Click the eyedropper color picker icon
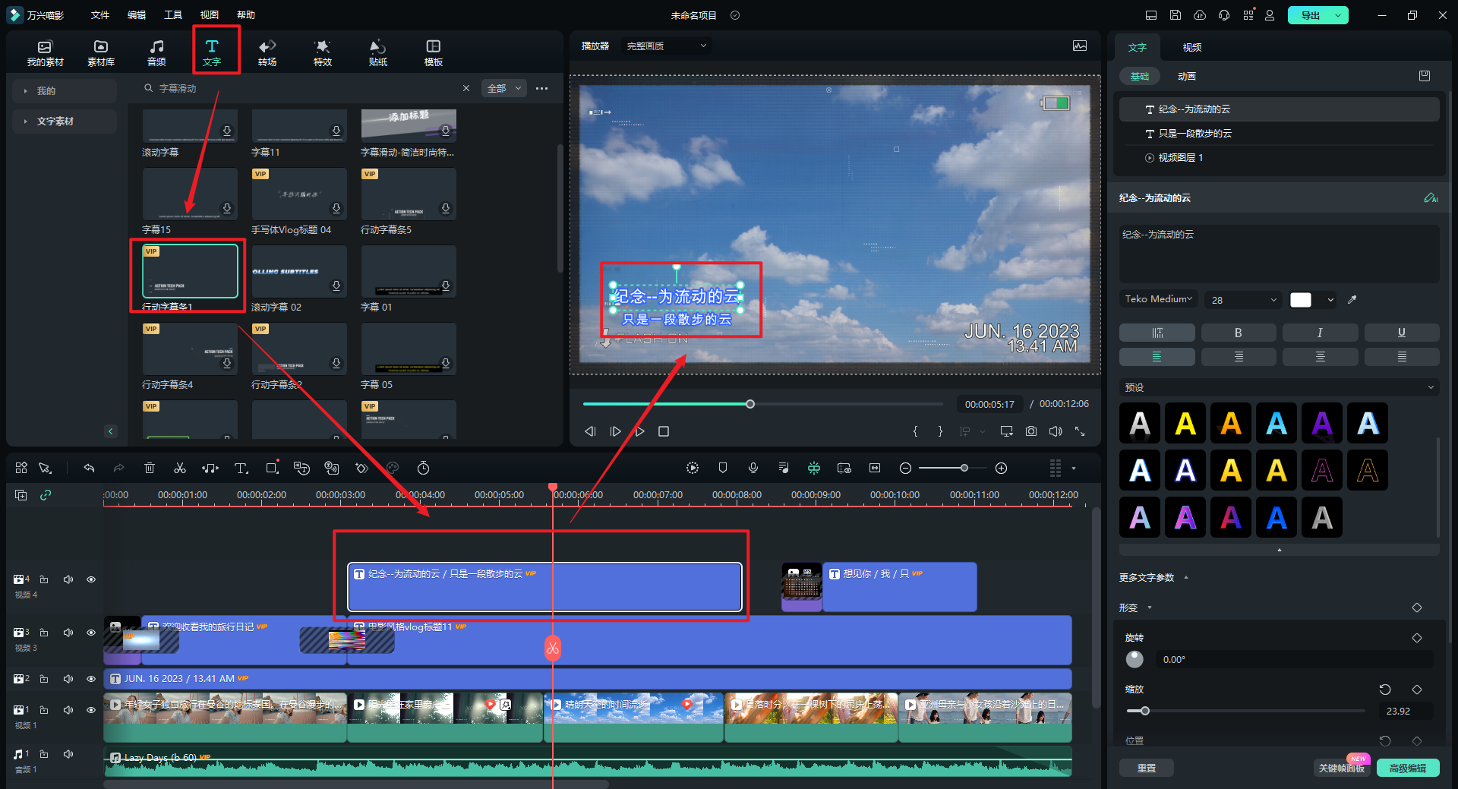This screenshot has height=789, width=1458. pos(1352,300)
